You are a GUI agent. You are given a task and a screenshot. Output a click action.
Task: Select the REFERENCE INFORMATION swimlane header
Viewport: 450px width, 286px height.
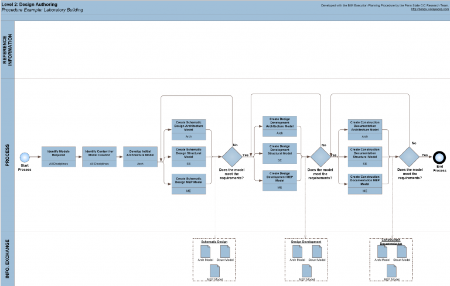[7, 50]
